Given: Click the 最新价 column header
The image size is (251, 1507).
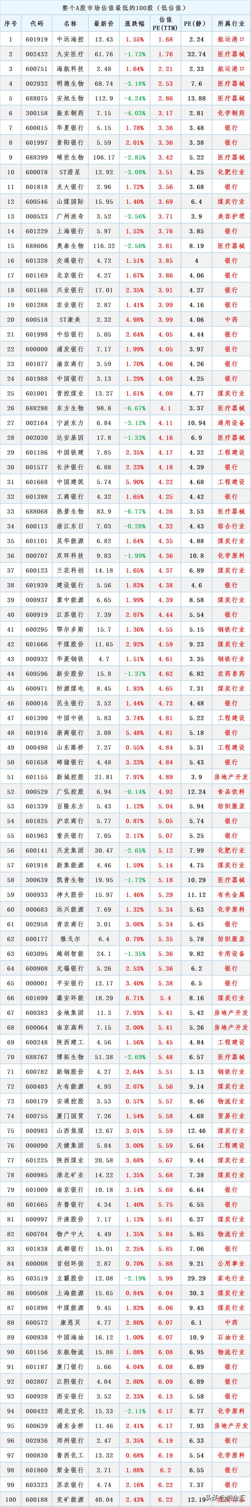Looking at the screenshot, I should tap(104, 24).
